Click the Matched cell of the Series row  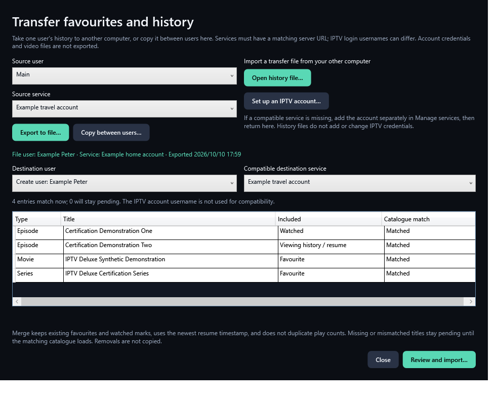tap(430, 275)
